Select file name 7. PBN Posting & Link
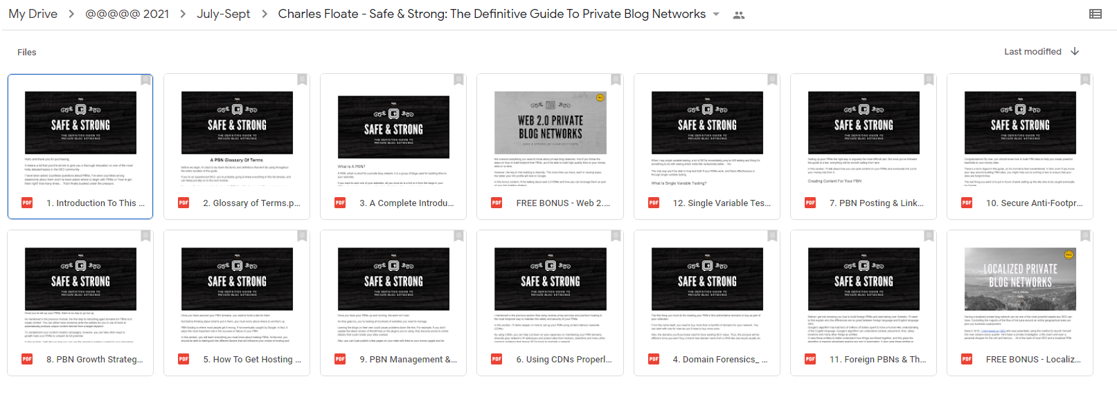1117x397 pixels. 877,203
